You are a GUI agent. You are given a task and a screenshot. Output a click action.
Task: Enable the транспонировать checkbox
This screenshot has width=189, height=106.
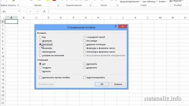coord(84,77)
